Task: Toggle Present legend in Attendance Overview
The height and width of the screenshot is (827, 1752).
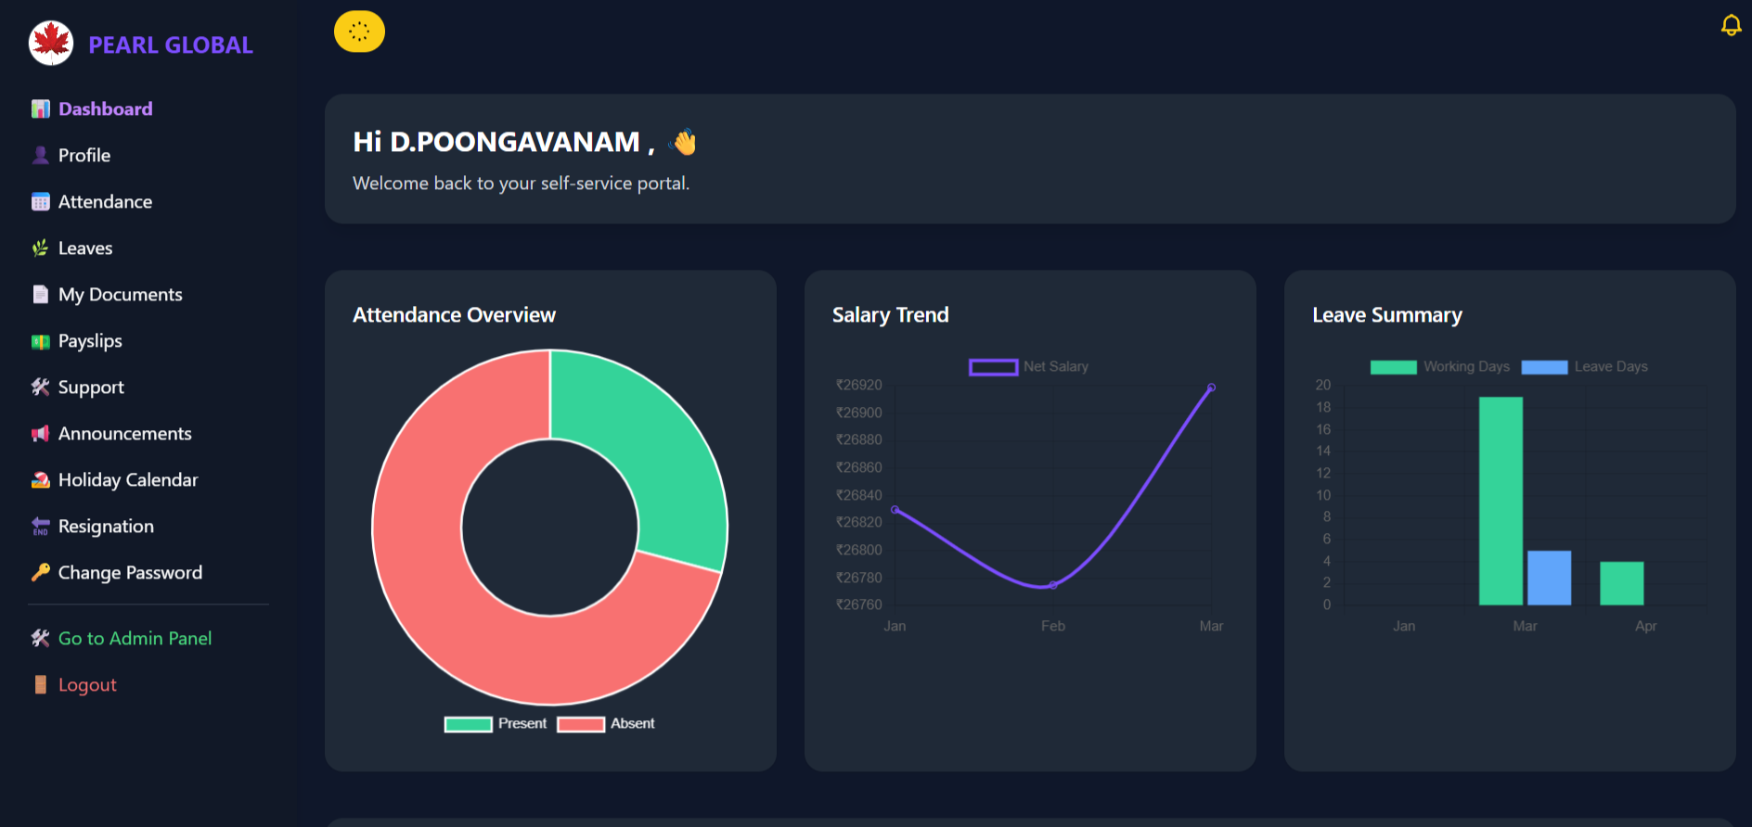Action: click(496, 724)
